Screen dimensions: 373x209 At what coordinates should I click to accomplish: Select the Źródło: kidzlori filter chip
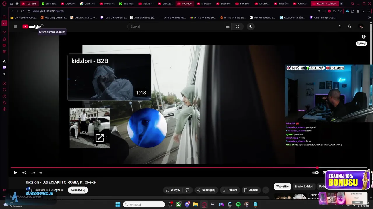tap(304, 186)
